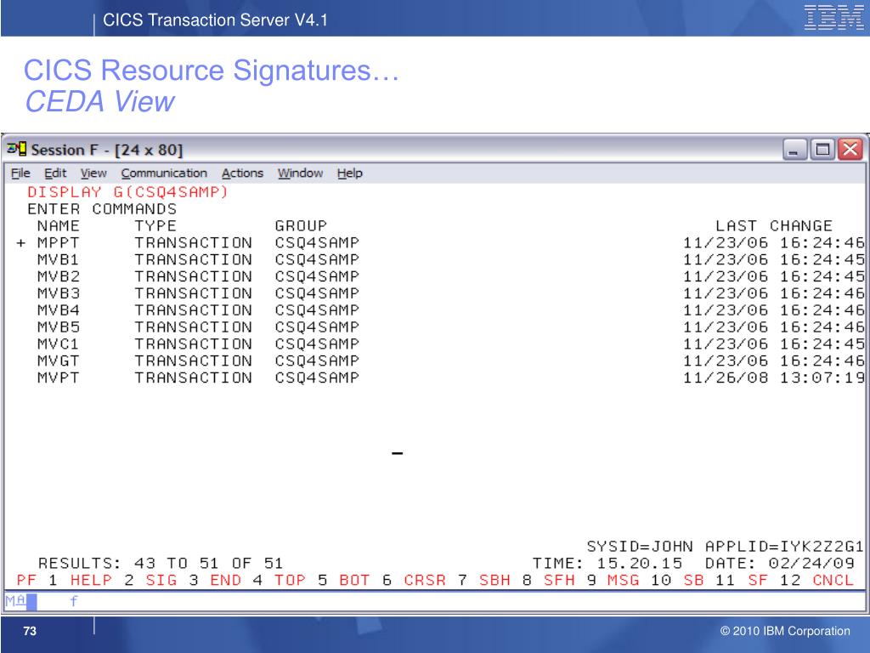This screenshot has width=870, height=653.
Task: Click the TOP PF key label
Action: 290,580
